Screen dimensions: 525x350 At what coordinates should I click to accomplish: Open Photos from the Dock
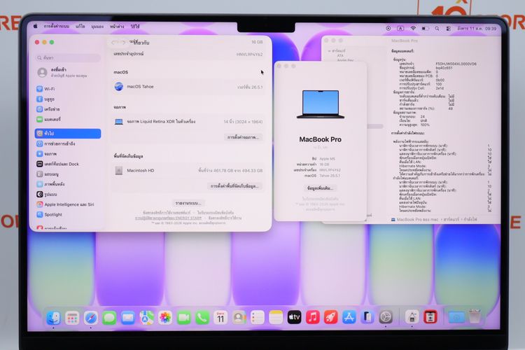[165, 318]
